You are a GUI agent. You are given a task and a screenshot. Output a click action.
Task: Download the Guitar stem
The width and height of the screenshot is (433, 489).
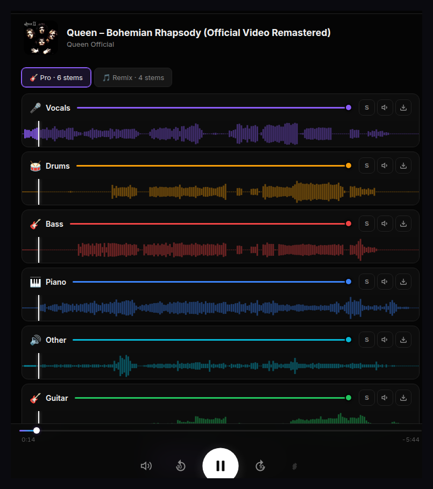[403, 398]
